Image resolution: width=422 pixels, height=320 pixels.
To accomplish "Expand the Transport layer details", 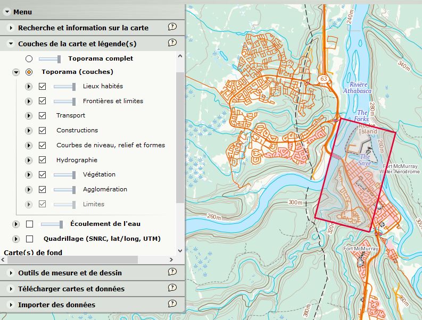I will [x=29, y=116].
